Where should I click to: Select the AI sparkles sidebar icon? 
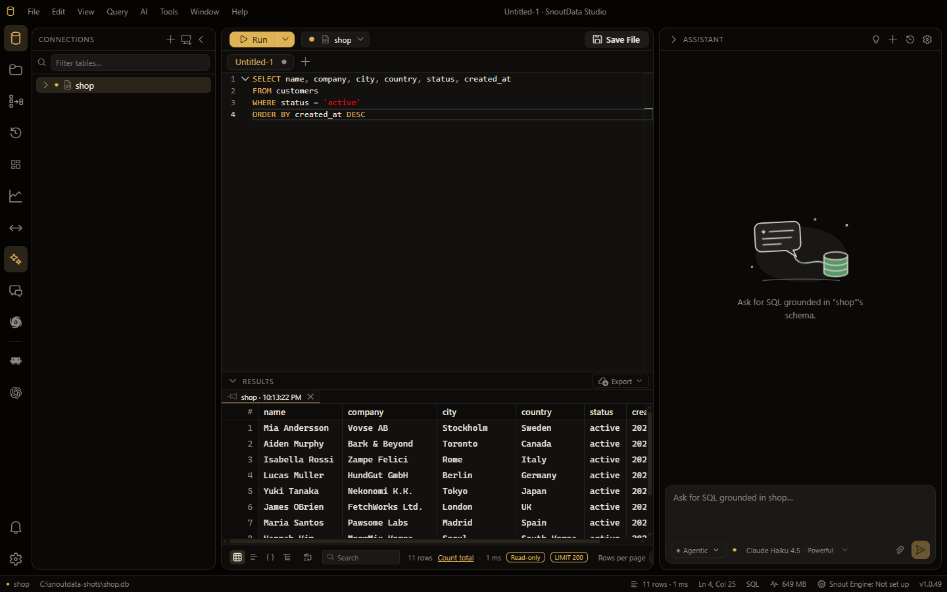16,259
